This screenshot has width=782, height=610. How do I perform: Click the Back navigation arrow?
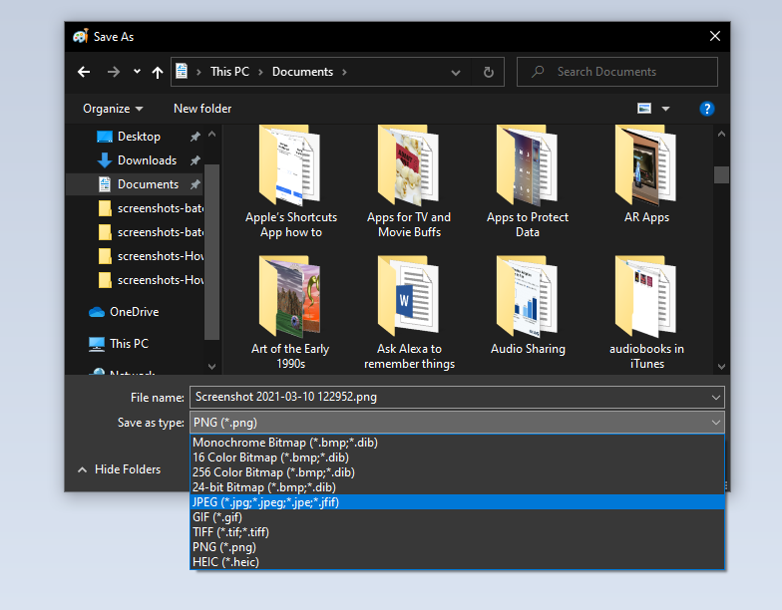84,72
